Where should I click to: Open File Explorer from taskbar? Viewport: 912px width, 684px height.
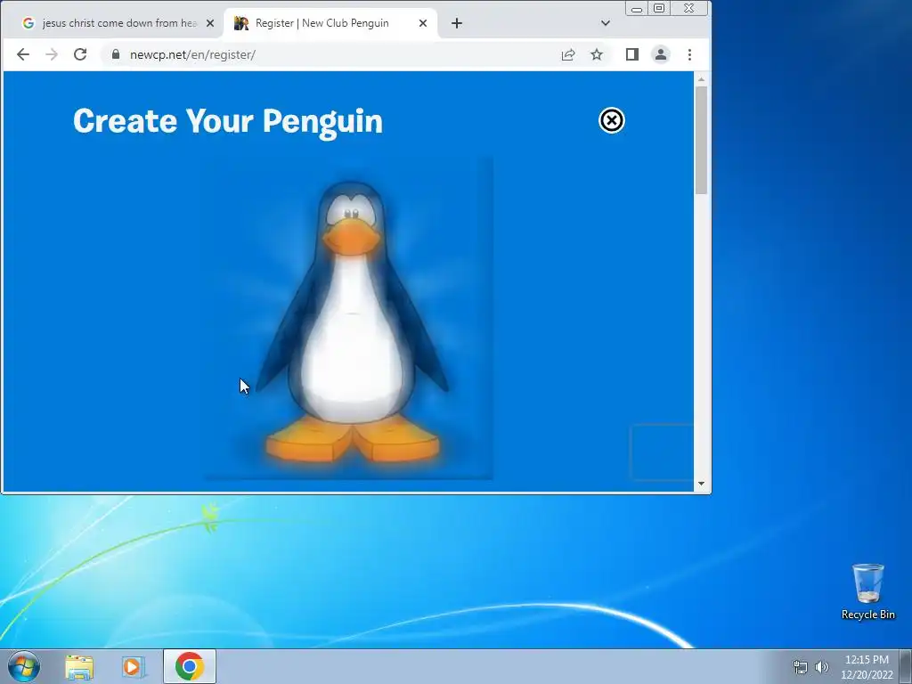[79, 666]
